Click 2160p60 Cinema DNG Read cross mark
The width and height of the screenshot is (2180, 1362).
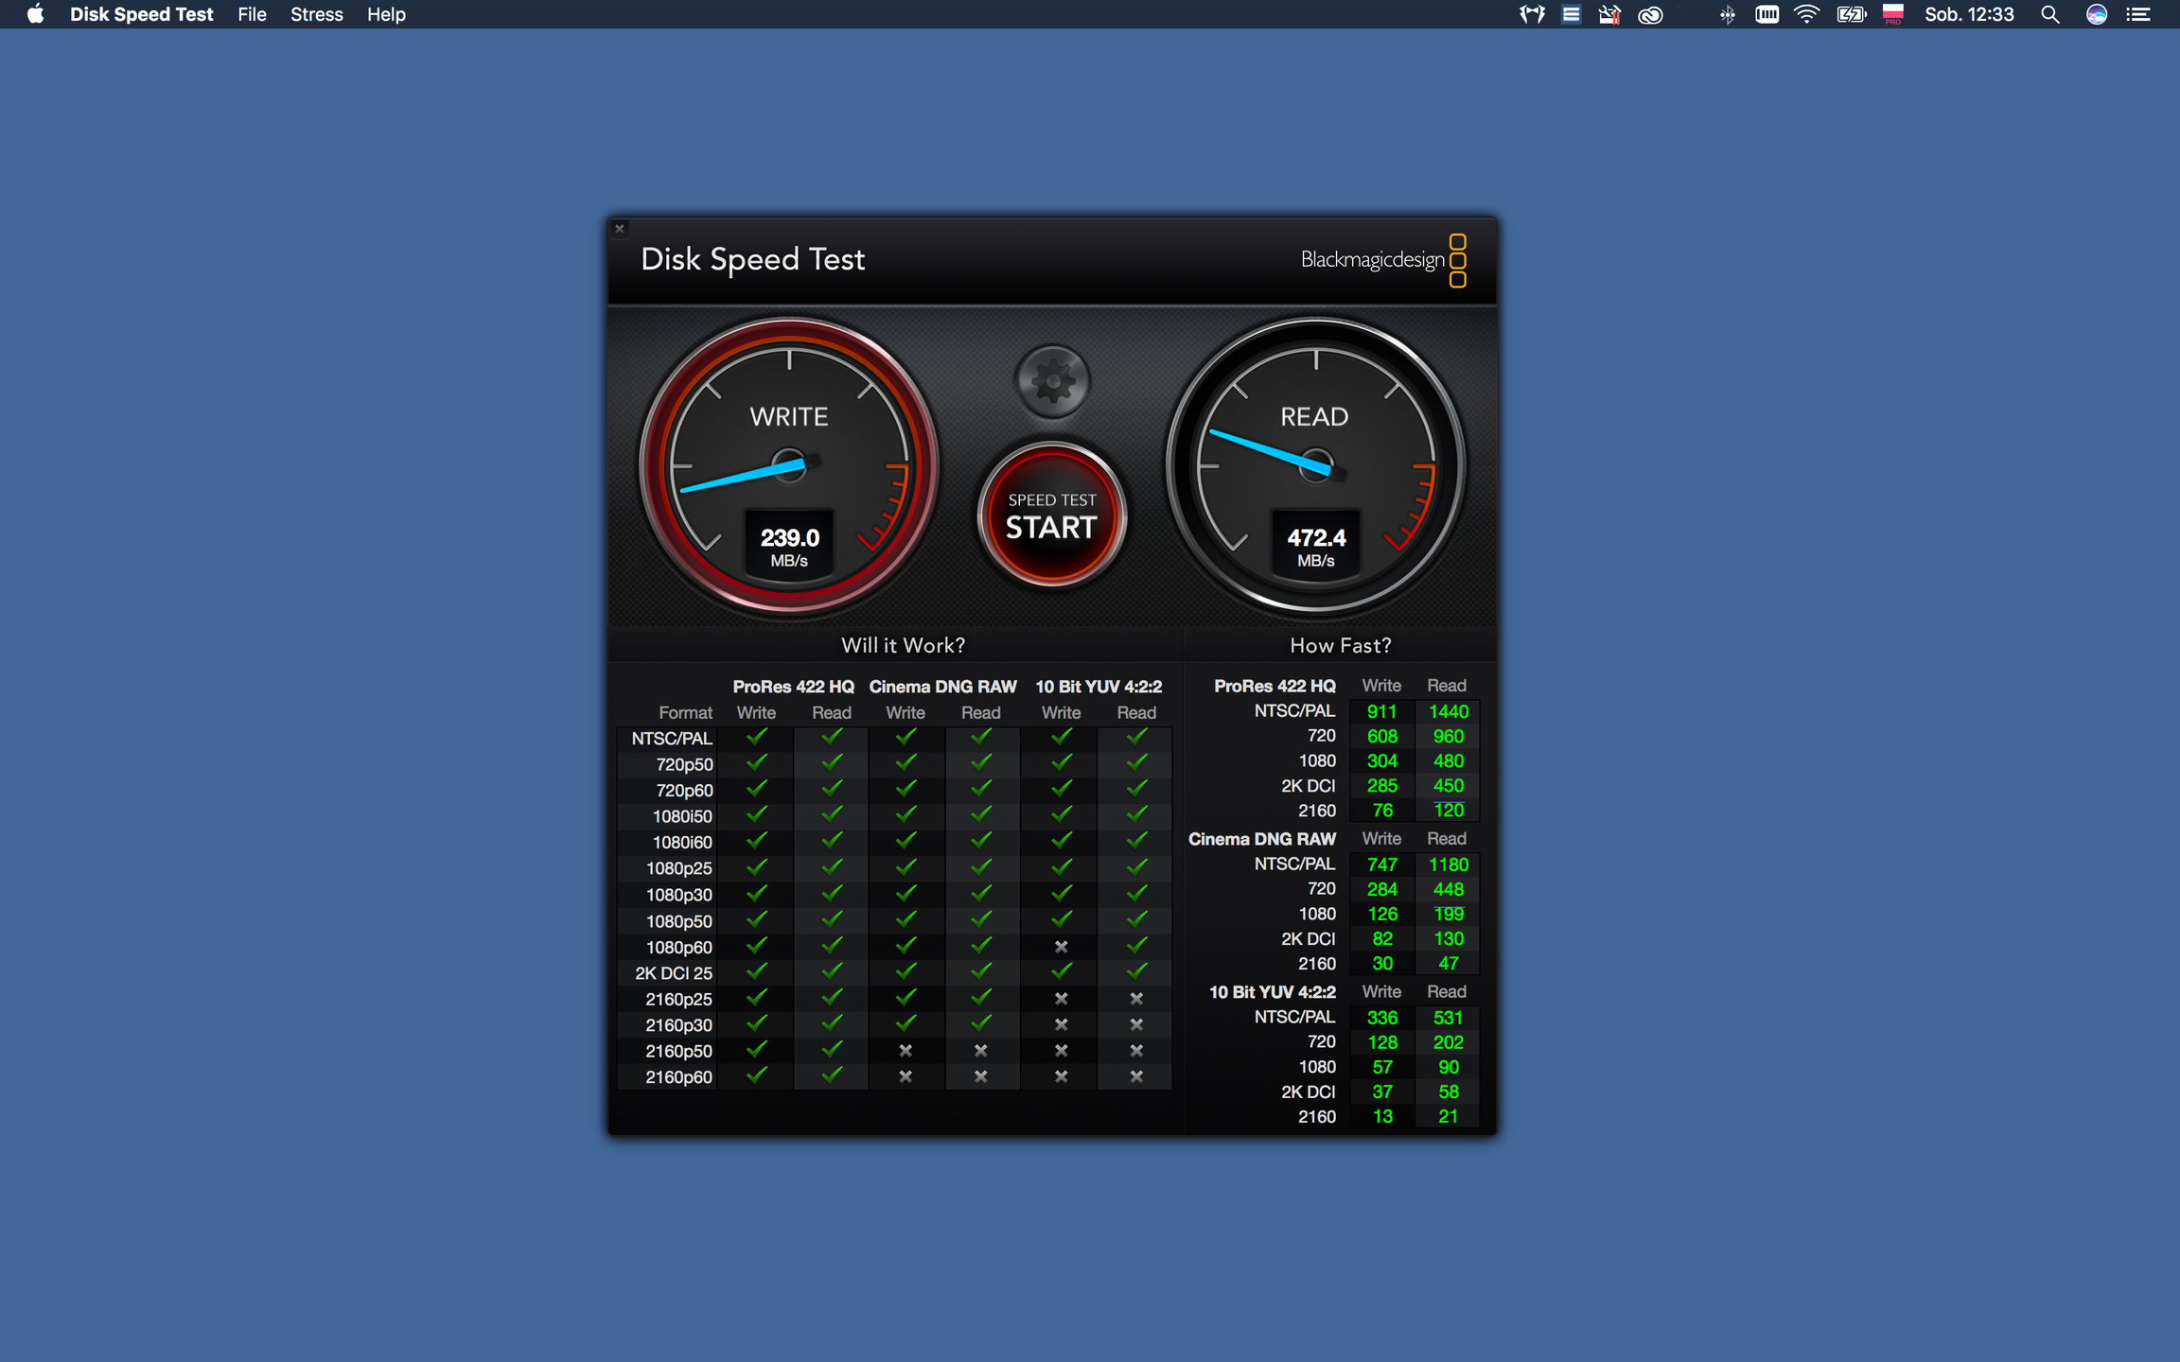coord(981,1076)
